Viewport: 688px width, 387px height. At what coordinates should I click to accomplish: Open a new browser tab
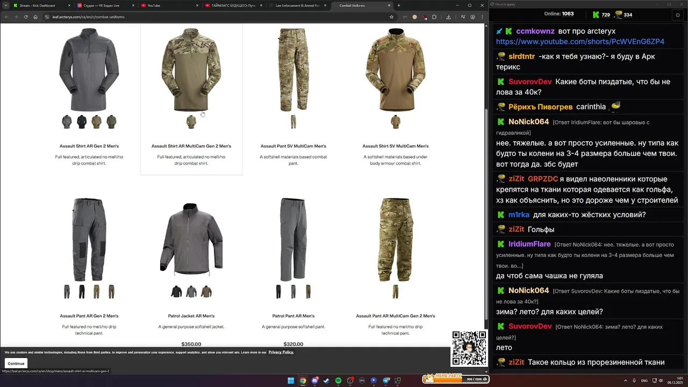398,5
